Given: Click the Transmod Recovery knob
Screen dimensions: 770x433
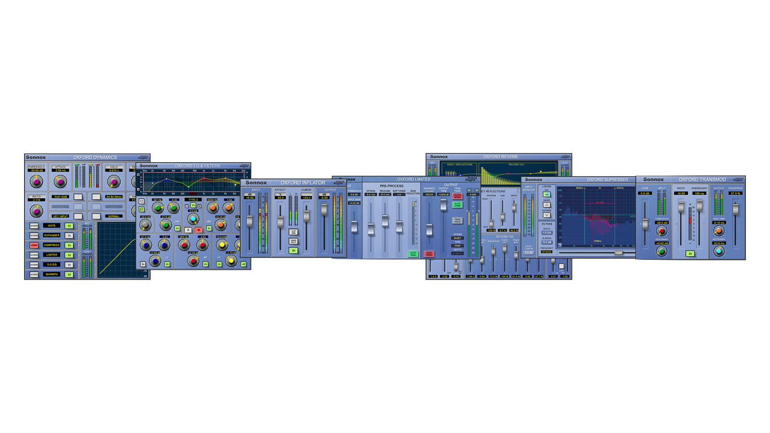Looking at the screenshot, I should tap(719, 251).
